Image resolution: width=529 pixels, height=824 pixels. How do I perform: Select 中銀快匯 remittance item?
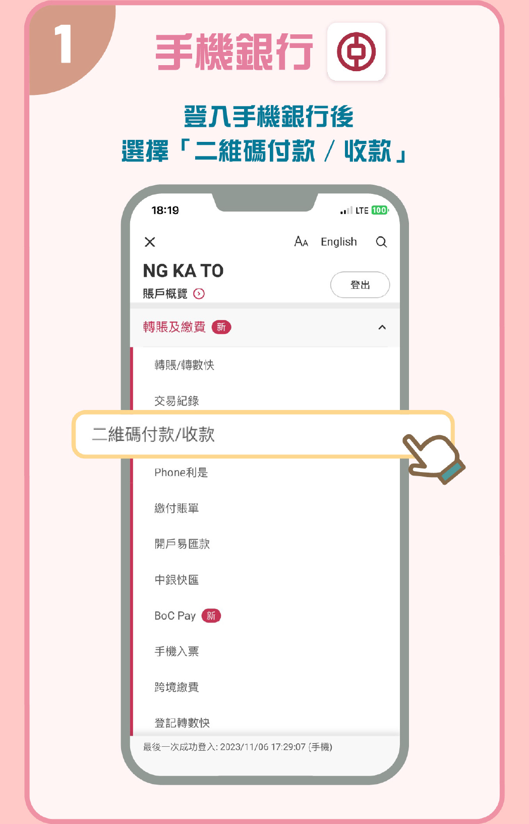click(177, 580)
